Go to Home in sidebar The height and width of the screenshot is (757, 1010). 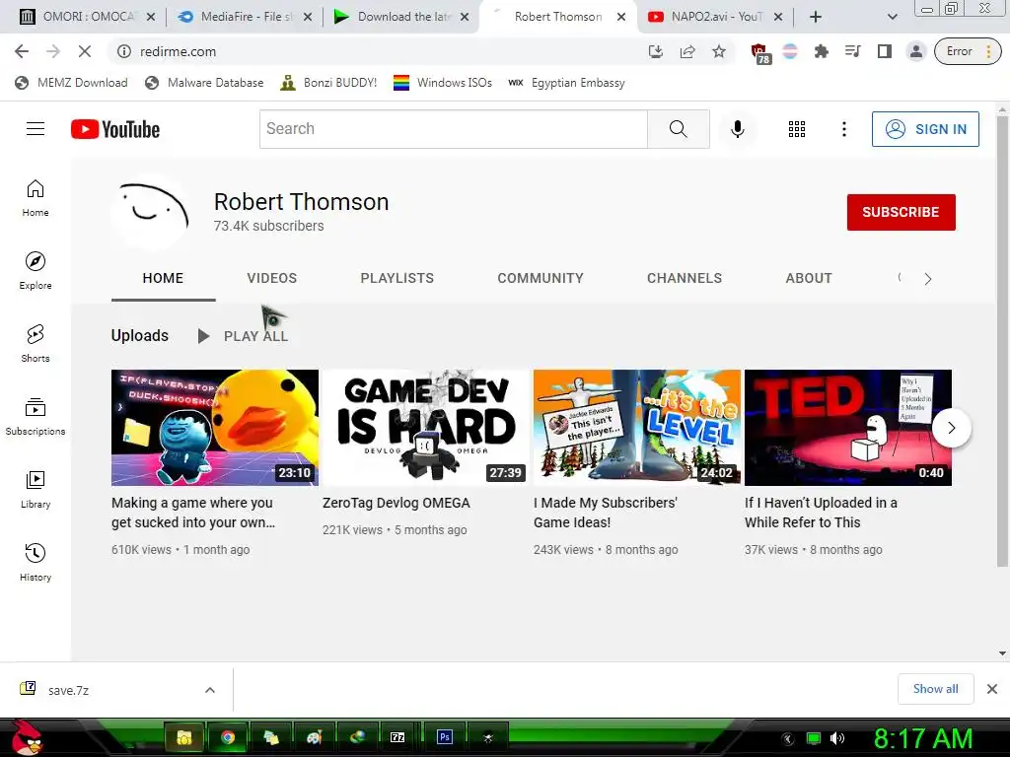click(36, 198)
